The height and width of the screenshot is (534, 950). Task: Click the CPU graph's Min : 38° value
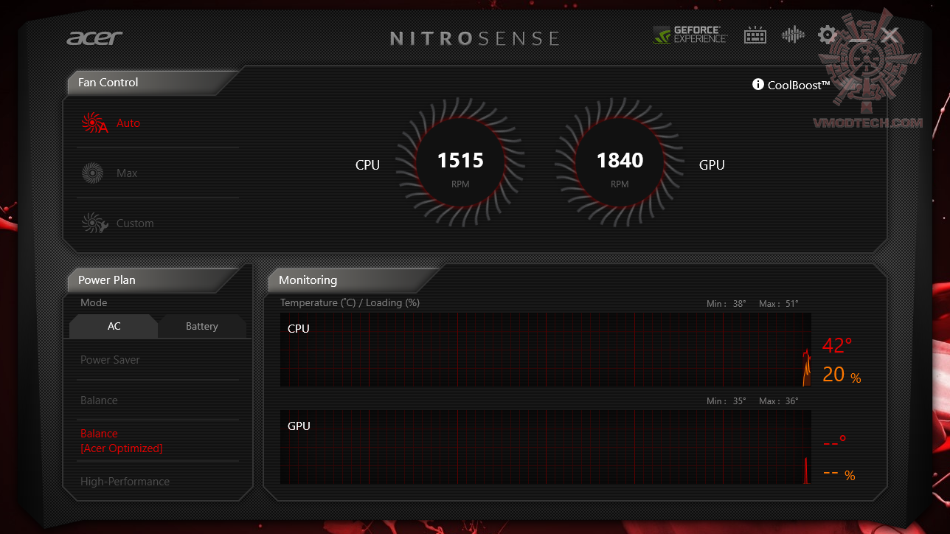(x=727, y=304)
